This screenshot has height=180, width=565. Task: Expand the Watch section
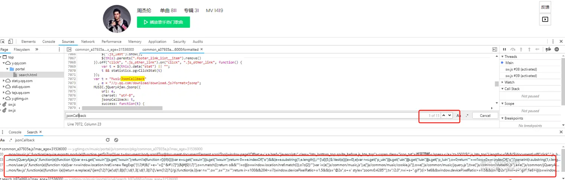click(502, 82)
